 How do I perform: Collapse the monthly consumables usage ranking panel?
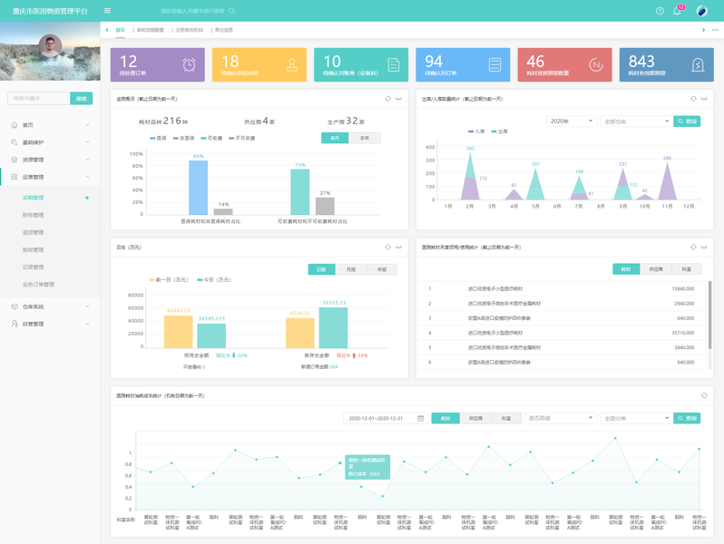point(704,248)
